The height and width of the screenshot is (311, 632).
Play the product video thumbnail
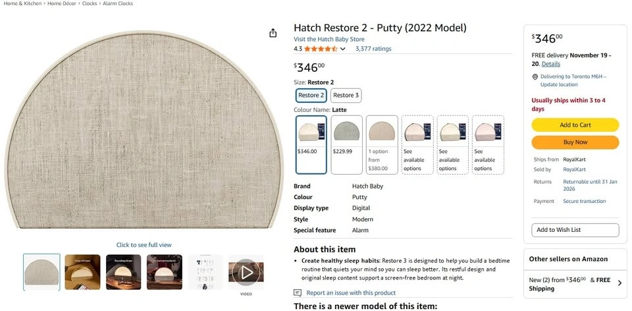(x=246, y=272)
